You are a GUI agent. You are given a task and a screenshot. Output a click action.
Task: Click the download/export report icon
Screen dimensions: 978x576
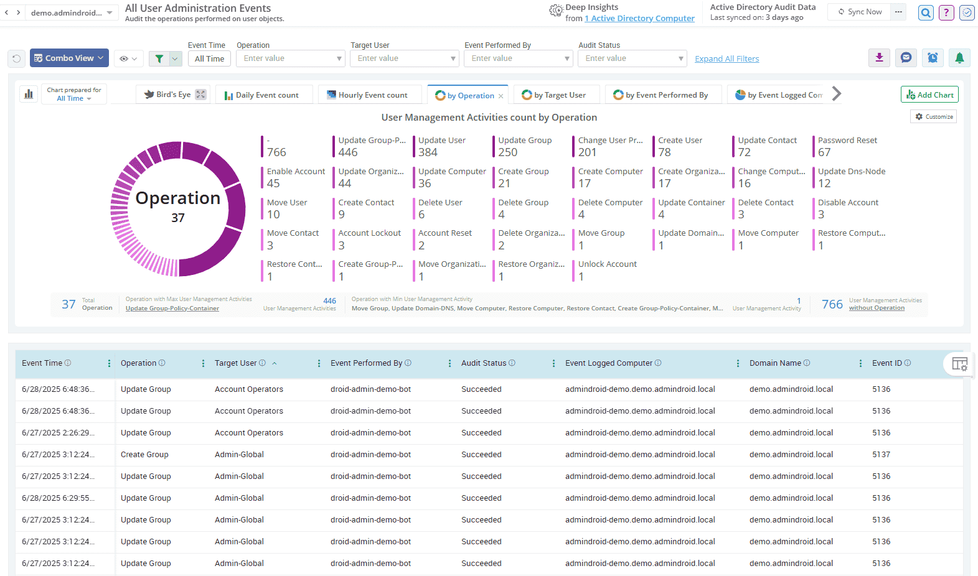(x=879, y=58)
